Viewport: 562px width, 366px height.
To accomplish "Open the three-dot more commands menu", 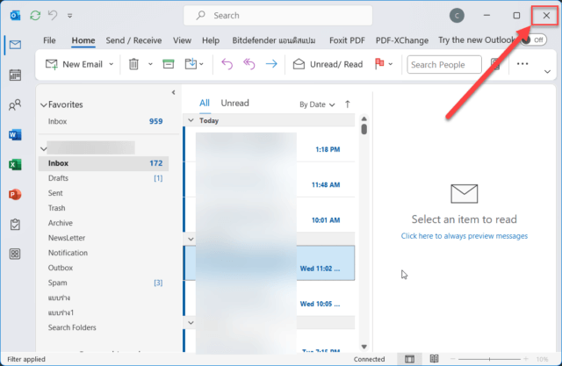I will 522,64.
